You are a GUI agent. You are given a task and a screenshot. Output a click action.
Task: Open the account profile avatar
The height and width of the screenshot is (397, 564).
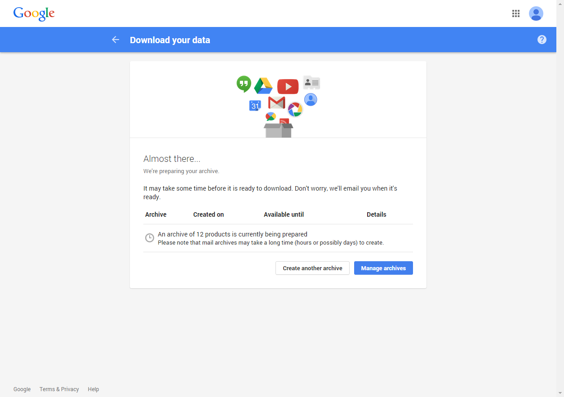coord(536,13)
